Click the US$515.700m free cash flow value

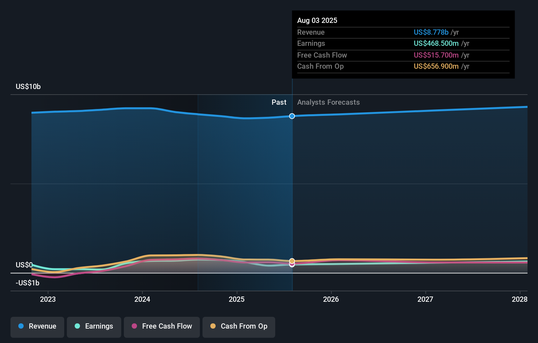436,55
